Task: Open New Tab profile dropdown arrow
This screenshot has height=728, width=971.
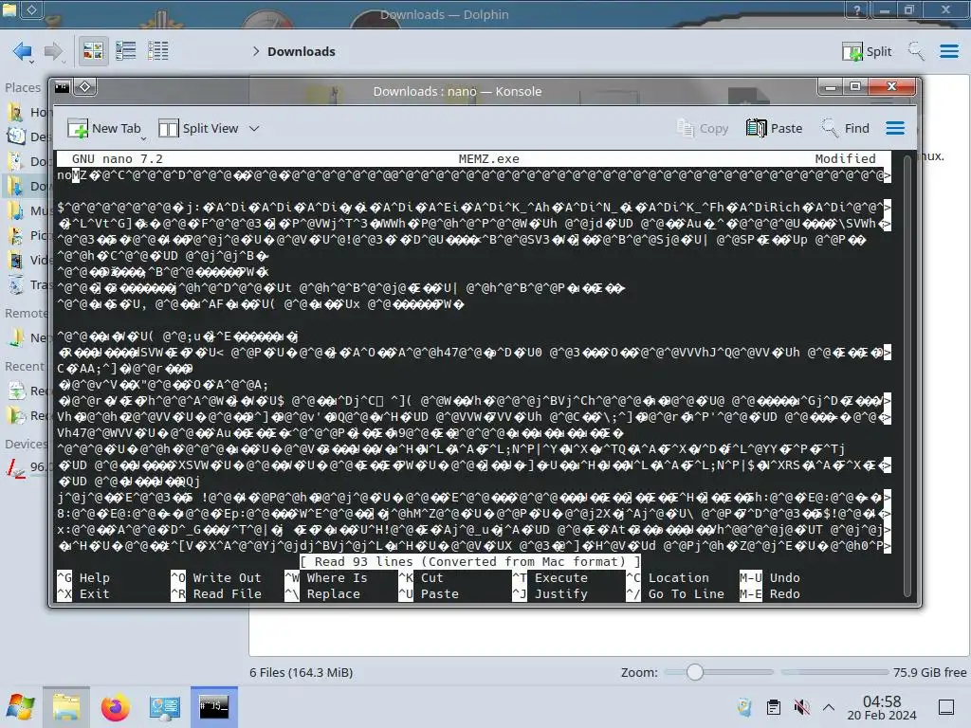Action: (144, 138)
